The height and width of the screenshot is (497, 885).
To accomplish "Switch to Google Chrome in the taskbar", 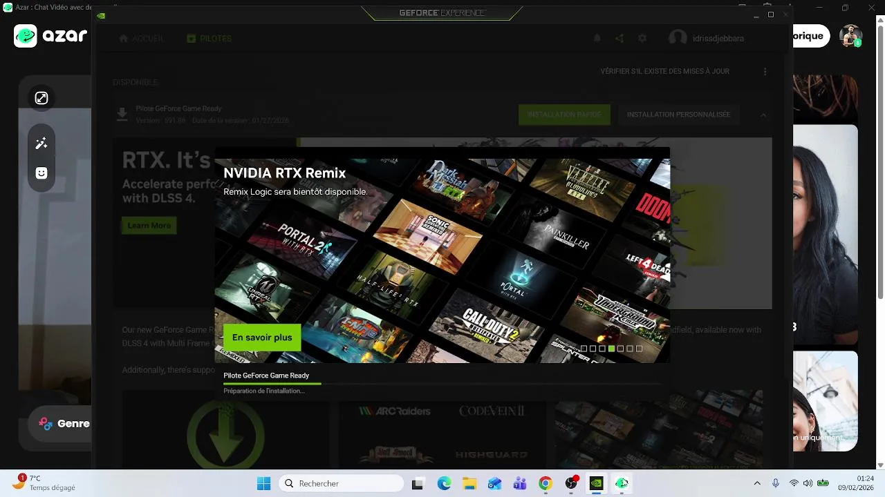I will (x=546, y=484).
